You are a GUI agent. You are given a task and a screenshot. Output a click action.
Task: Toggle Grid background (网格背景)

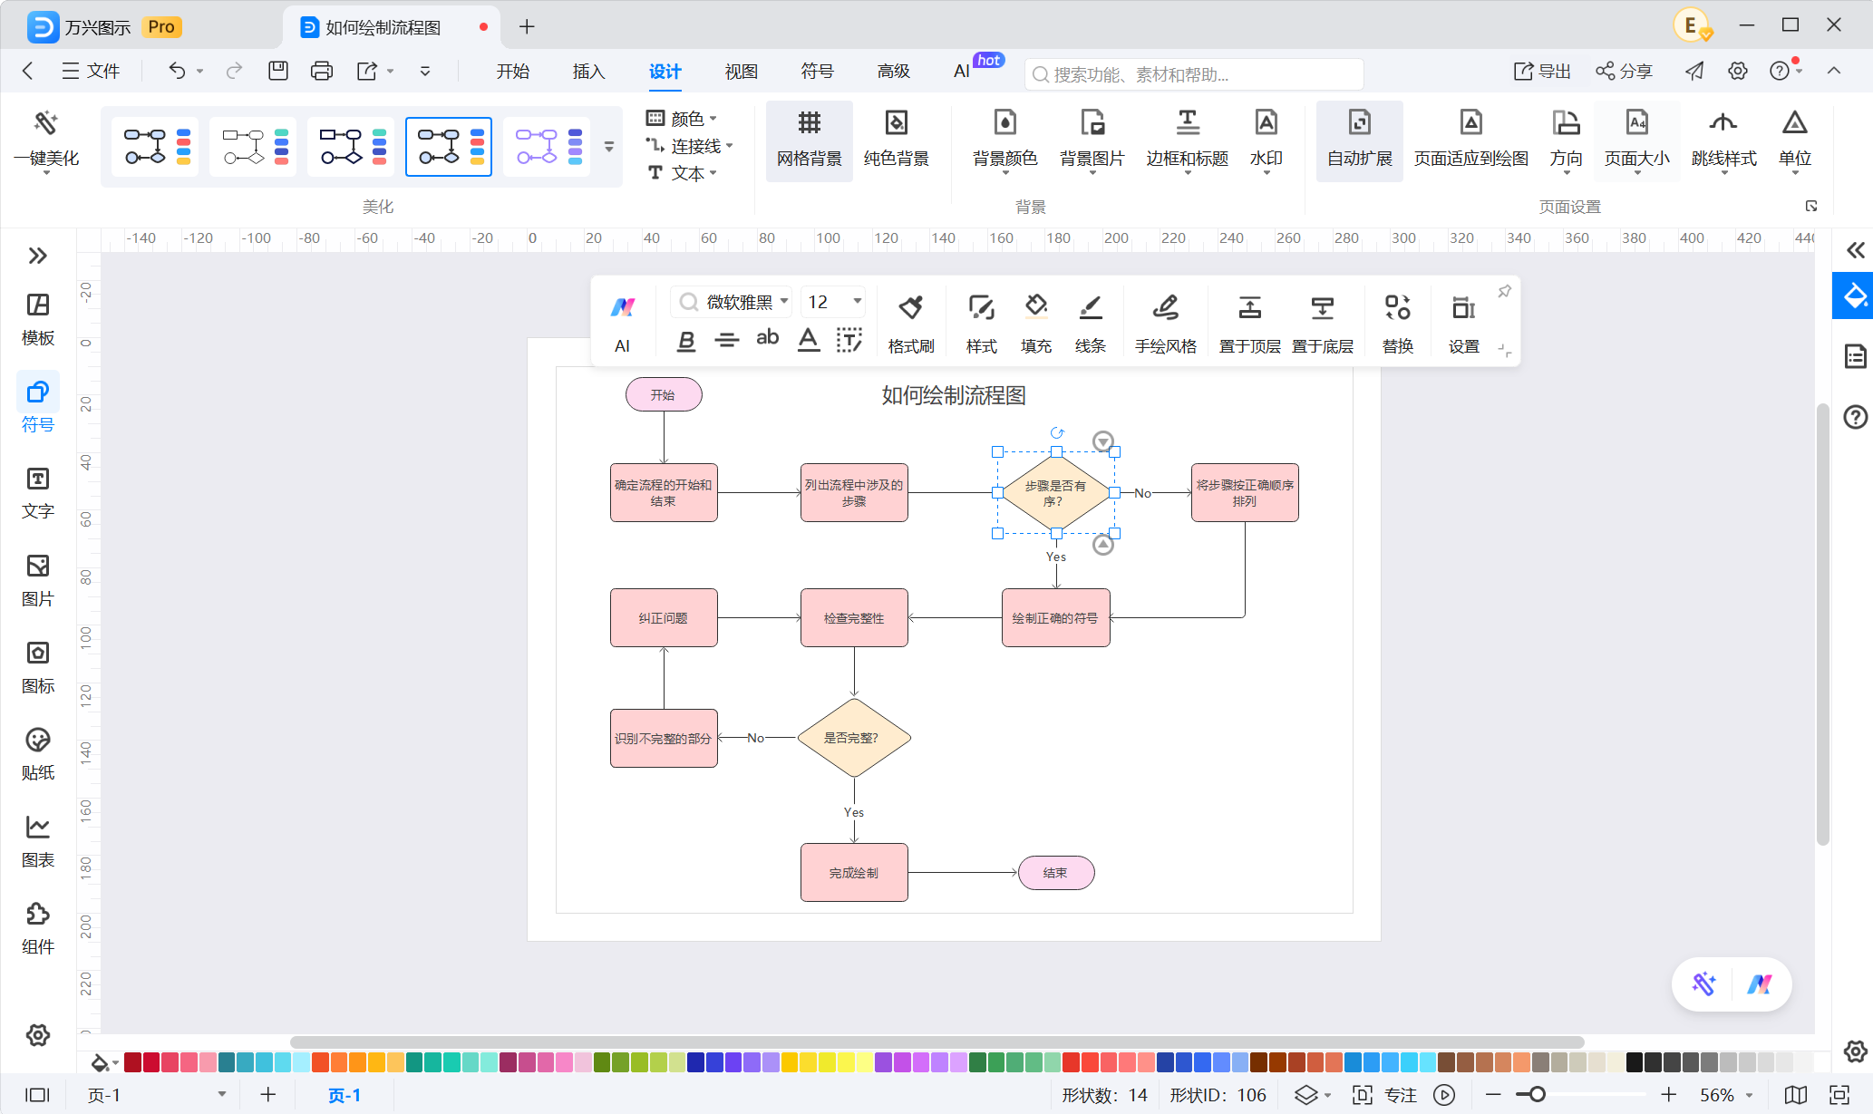coord(810,140)
